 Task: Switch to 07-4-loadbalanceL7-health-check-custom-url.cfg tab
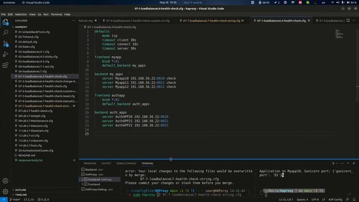pos(138,21)
